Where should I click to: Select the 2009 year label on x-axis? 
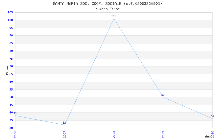163,134
